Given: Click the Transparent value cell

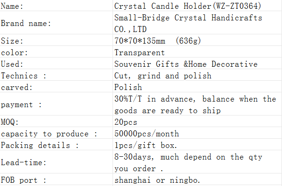Looking at the screenshot, I should [197, 52].
